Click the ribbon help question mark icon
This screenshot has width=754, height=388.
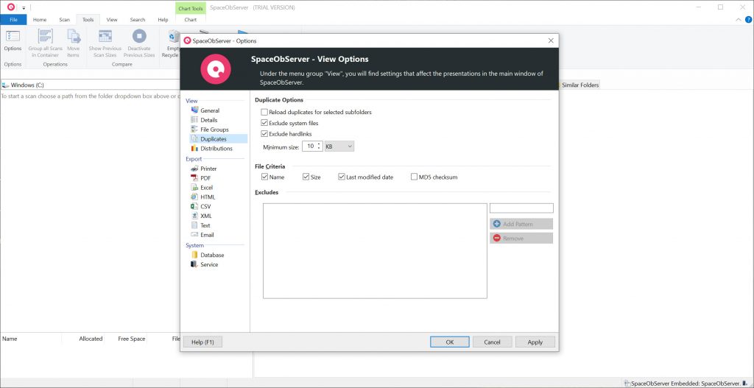click(748, 20)
